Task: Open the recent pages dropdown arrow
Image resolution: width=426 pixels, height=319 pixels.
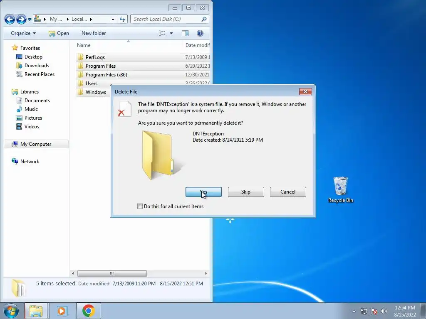Action: point(30,20)
